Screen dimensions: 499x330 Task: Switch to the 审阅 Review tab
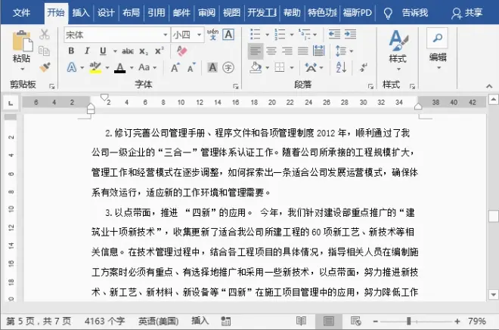[x=206, y=13]
